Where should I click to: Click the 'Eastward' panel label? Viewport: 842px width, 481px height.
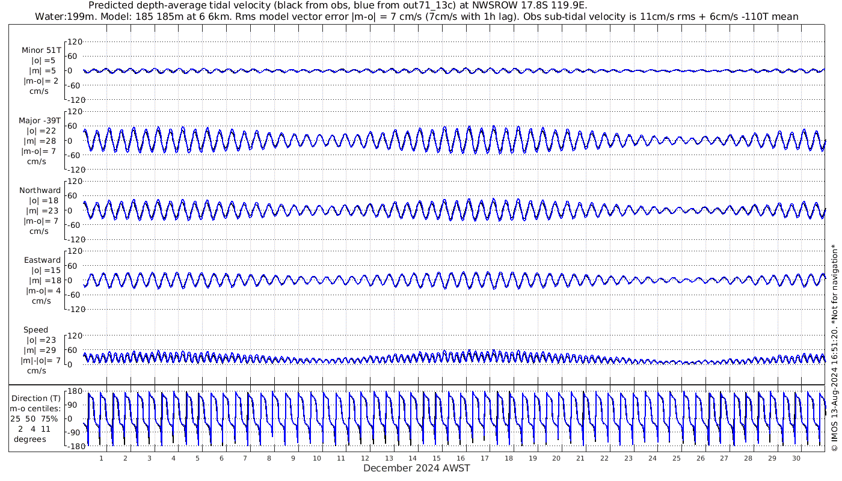[42, 260]
